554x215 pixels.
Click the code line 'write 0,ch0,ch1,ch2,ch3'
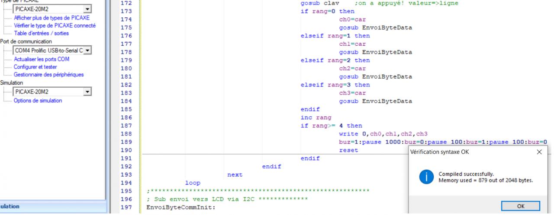click(383, 134)
